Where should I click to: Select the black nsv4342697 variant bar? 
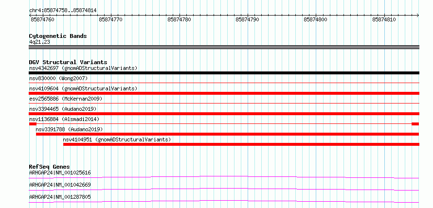[x=224, y=73]
